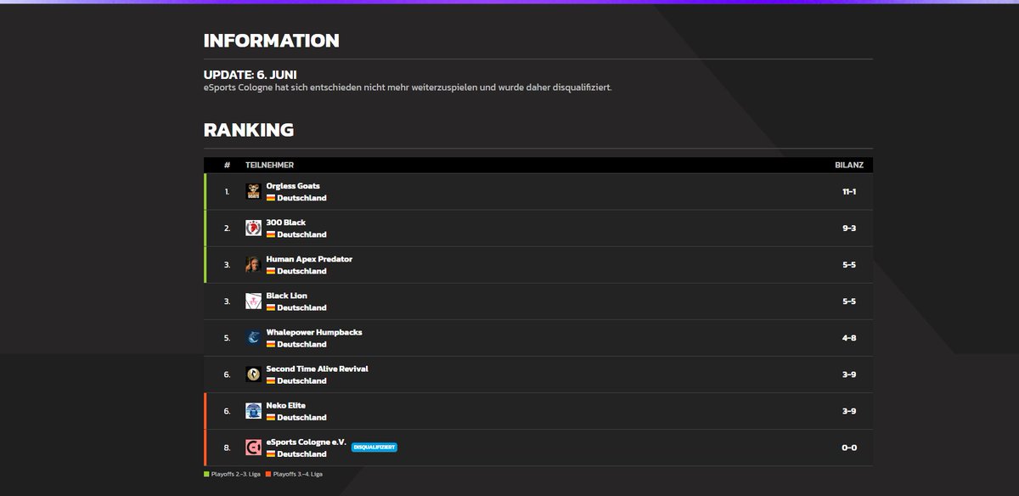Click the green Playoffs 2.-3. Liga legend swatch
1019x496 pixels.
(206, 474)
